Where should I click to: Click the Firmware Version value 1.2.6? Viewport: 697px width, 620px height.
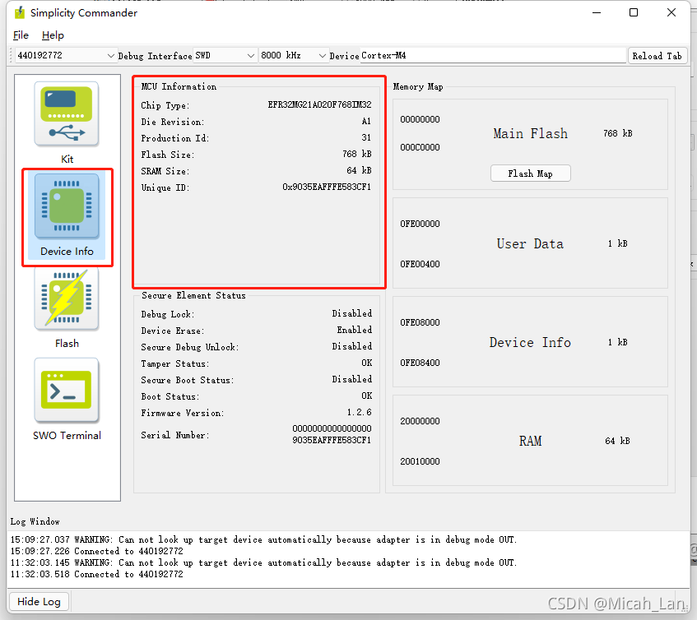[359, 412]
